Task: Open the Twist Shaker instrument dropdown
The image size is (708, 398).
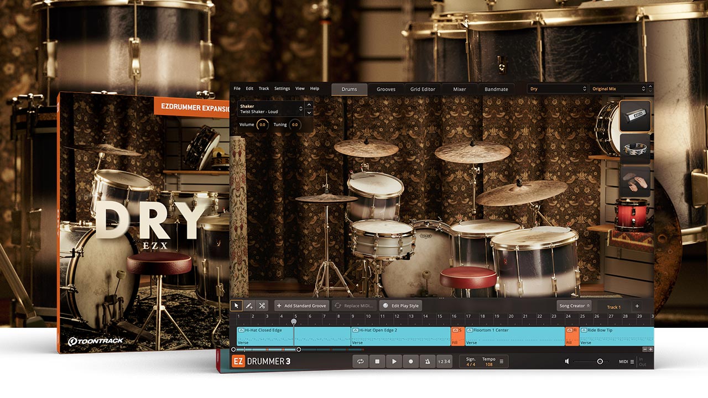Action: pyautogui.click(x=271, y=109)
